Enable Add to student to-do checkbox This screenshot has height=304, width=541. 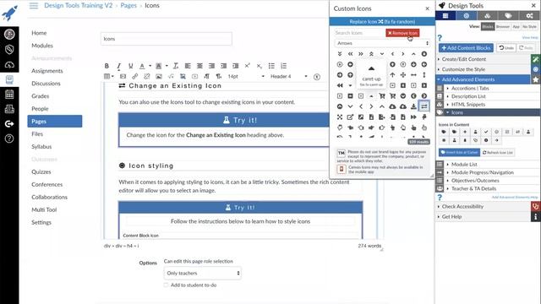166,285
